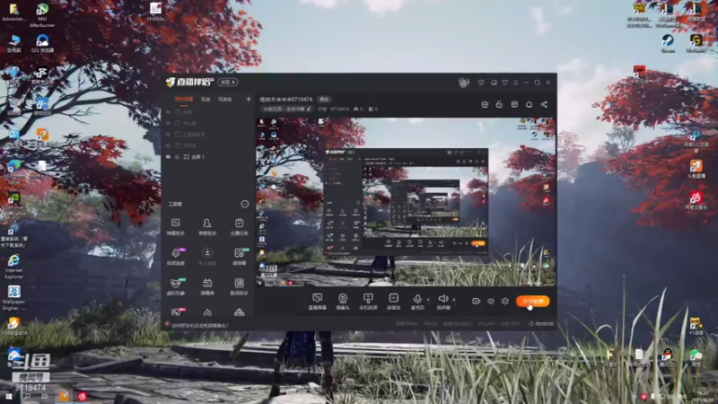Open the Windows Start menu

[8, 396]
